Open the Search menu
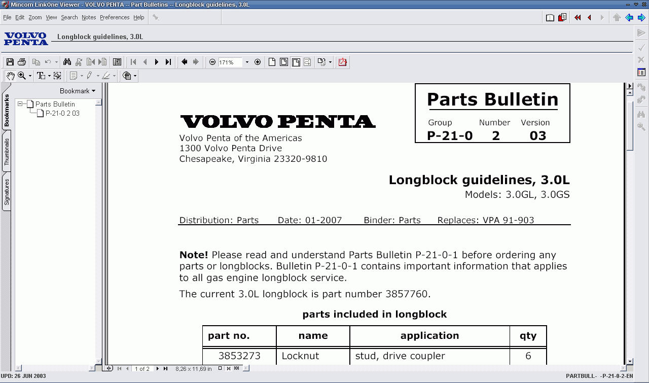Viewport: 649px width, 383px height. [x=69, y=17]
